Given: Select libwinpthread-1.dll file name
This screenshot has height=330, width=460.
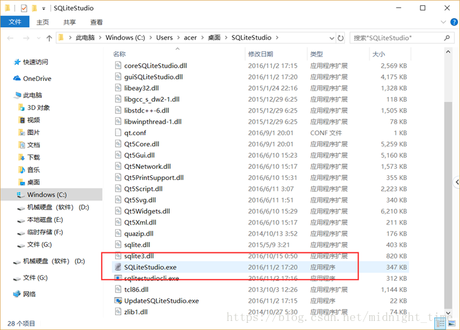Looking at the screenshot, I should click(153, 122).
